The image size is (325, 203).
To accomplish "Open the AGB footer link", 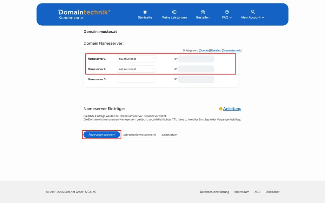I will coord(257,192).
